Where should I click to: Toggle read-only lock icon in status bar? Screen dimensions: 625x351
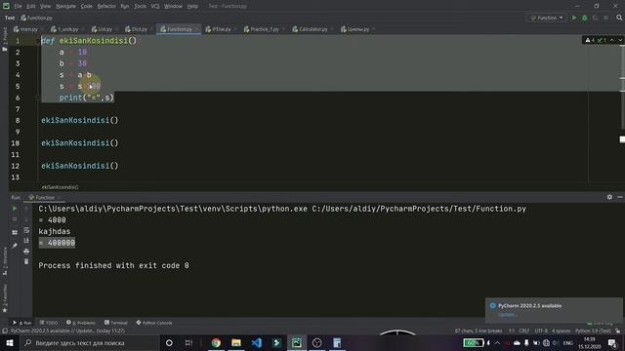[618, 331]
